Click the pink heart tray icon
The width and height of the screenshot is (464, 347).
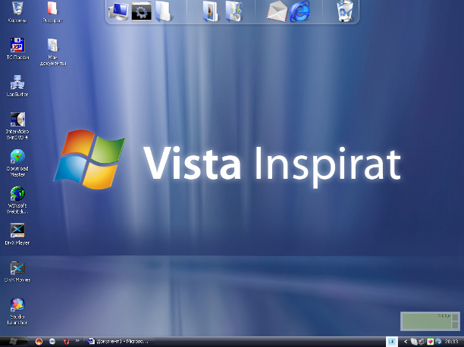coord(431,342)
